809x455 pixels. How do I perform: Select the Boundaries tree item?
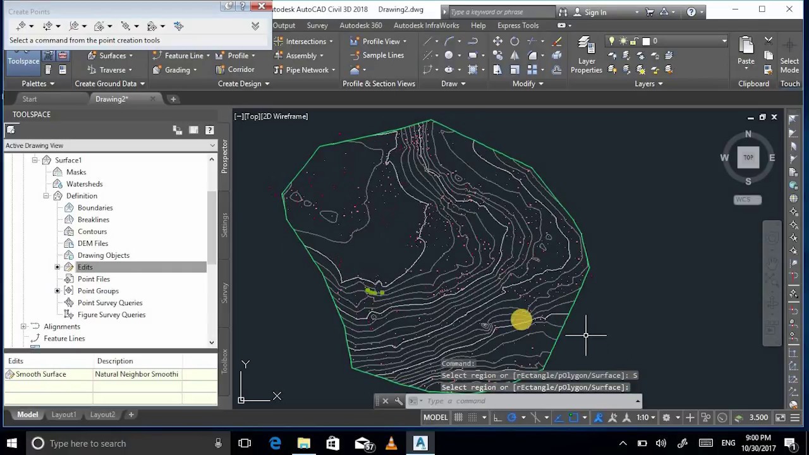pyautogui.click(x=95, y=208)
